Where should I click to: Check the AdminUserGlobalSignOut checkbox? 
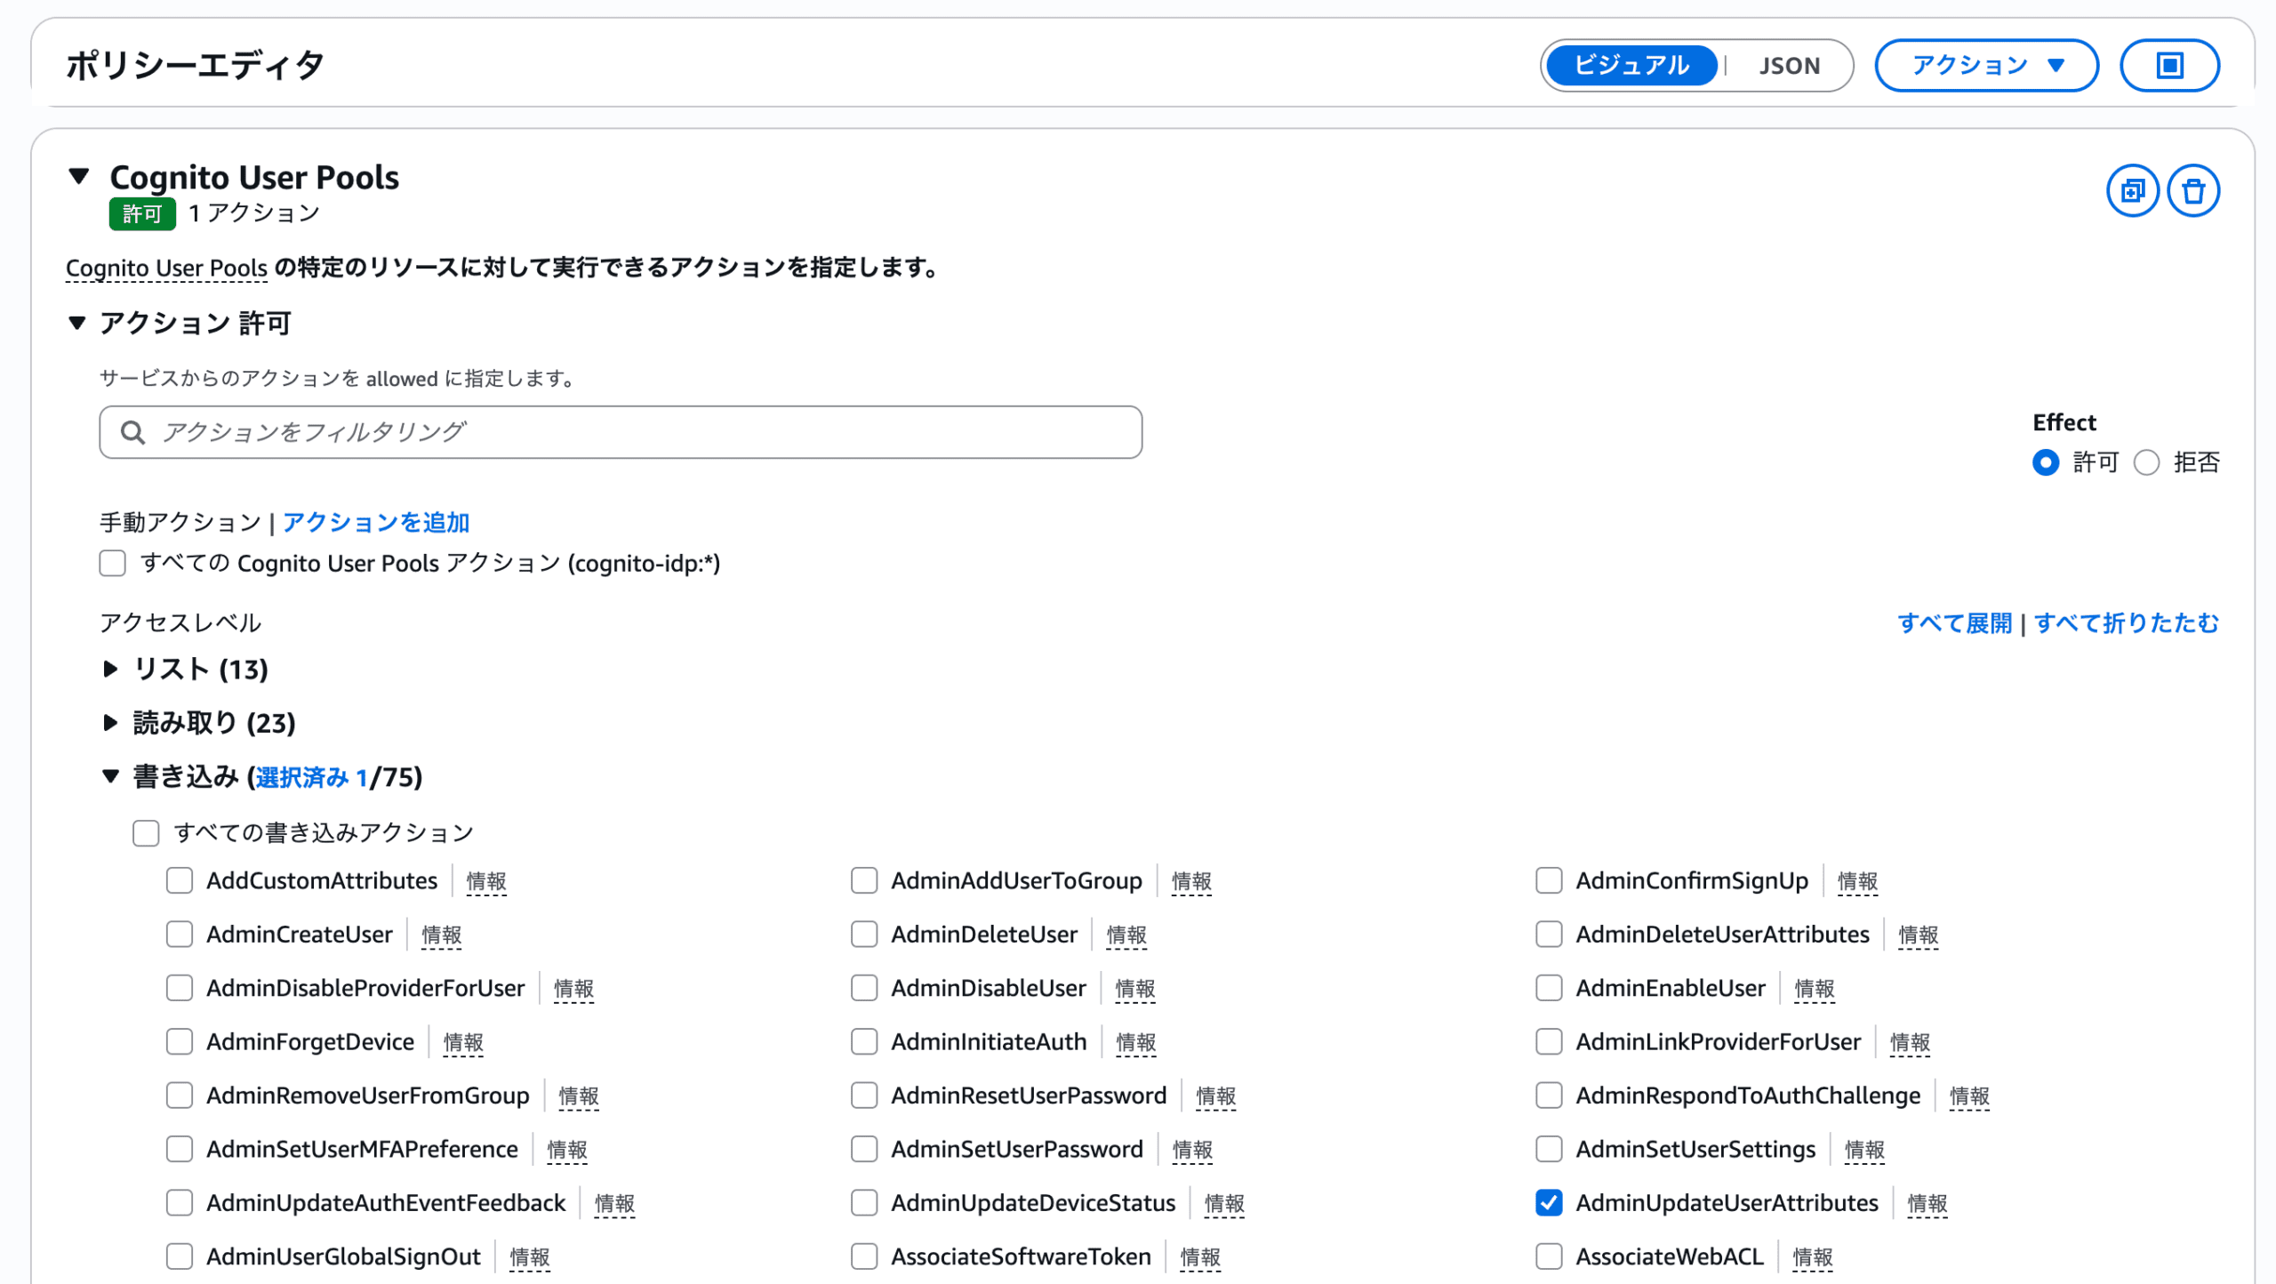tap(180, 1256)
